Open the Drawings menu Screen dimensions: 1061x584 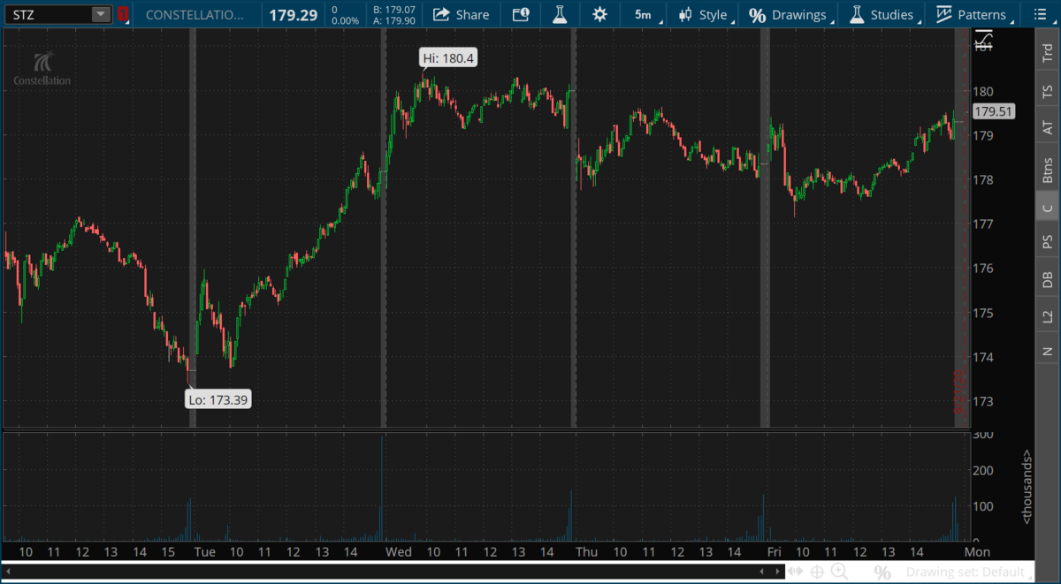pos(790,14)
